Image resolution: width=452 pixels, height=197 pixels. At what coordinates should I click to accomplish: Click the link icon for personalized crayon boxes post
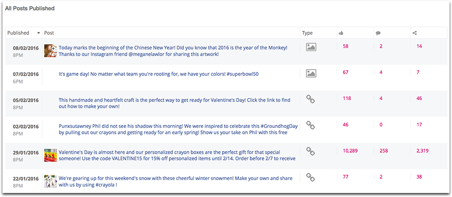tap(310, 151)
